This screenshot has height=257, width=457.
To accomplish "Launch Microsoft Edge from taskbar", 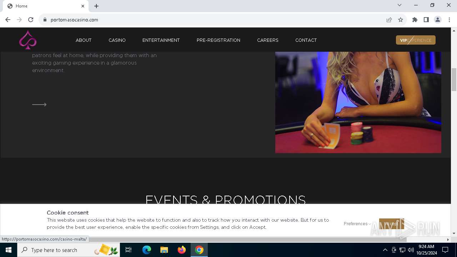I will 147,250.
